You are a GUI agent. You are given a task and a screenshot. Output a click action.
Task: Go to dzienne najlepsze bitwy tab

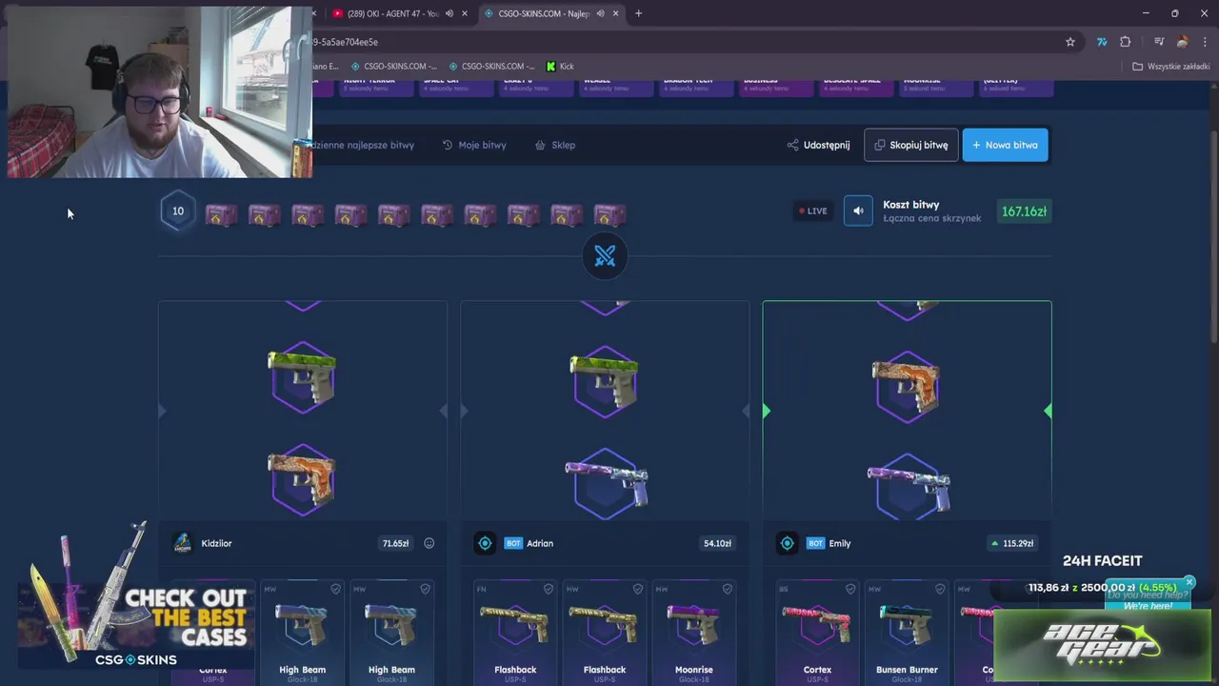pos(363,145)
